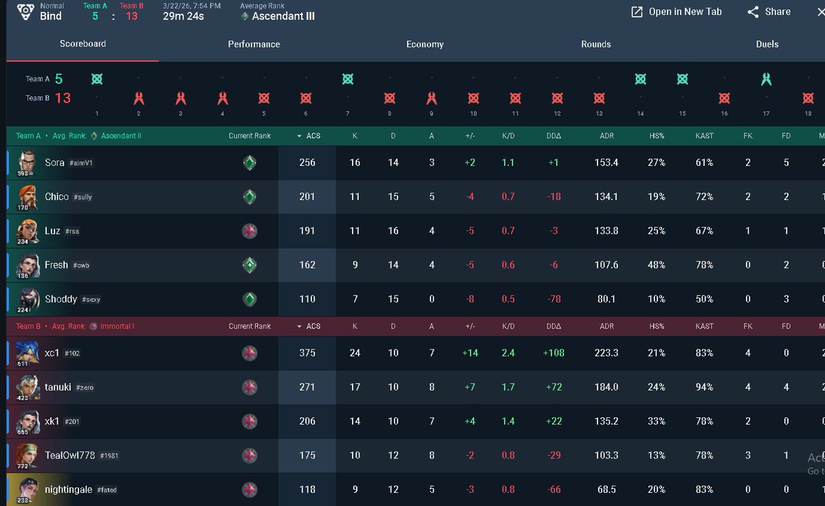Click Team A Current Rank column header
This screenshot has height=506, width=825.
(x=250, y=136)
